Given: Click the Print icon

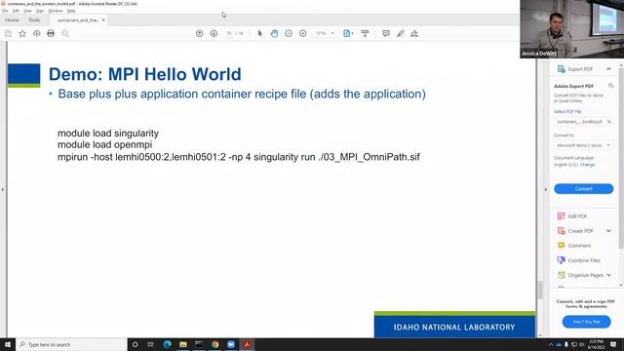Looking at the screenshot, I should [51, 34].
